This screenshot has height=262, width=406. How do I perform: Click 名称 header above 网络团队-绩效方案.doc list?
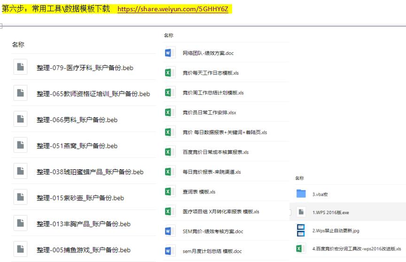click(x=169, y=35)
